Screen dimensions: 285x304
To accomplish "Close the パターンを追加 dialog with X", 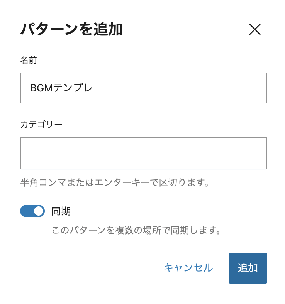I will point(255,30).
